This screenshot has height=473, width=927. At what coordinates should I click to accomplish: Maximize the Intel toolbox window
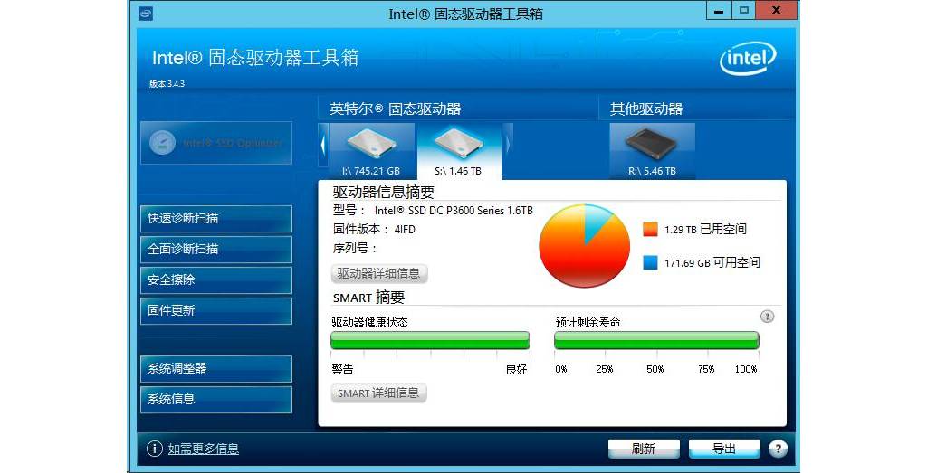744,11
